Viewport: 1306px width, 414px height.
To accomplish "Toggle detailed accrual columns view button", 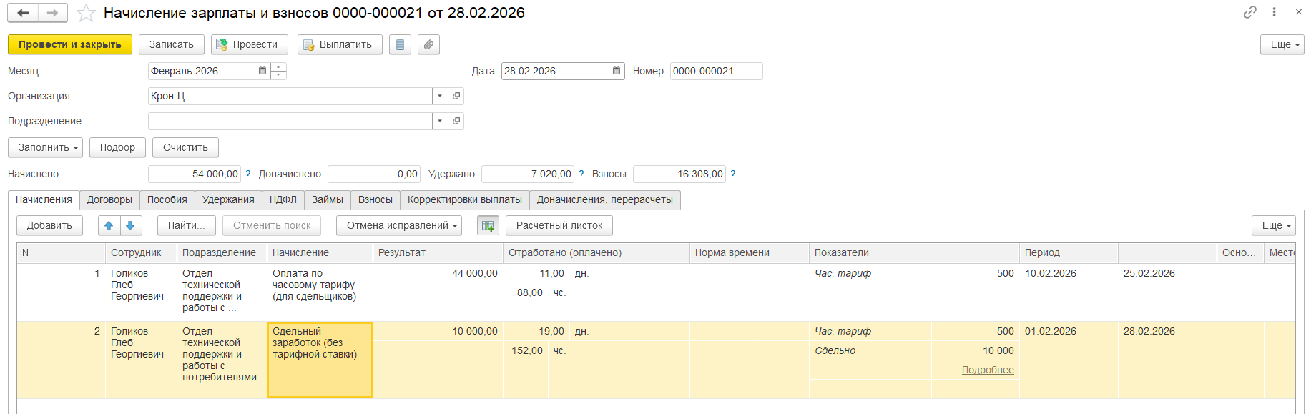I will tap(488, 225).
